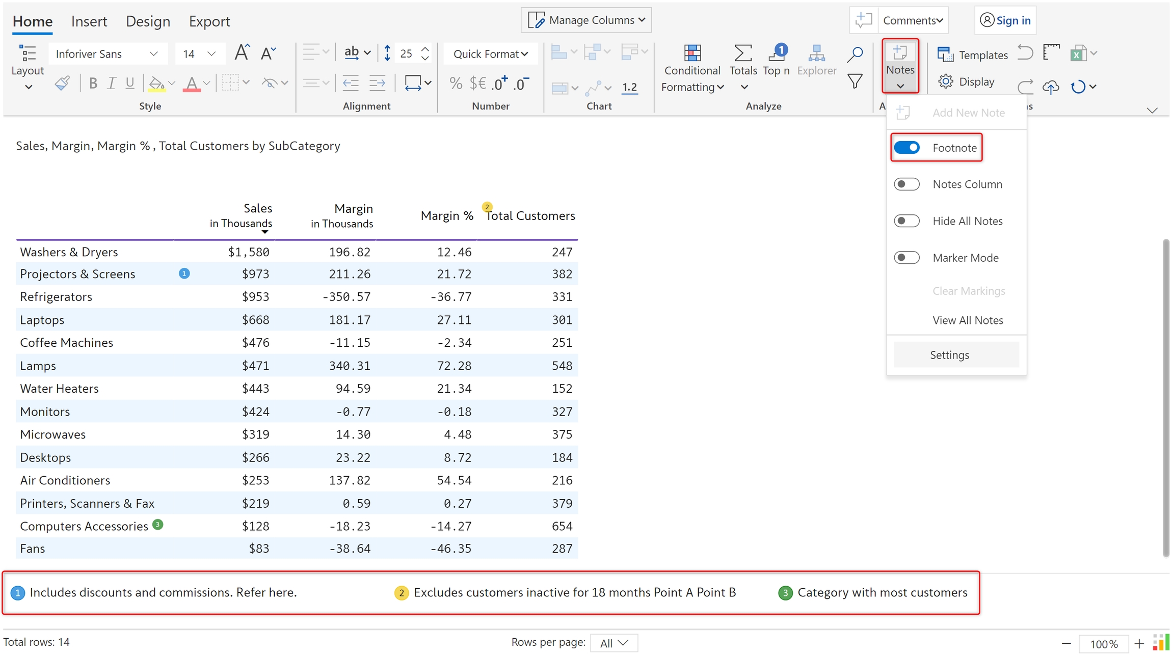The width and height of the screenshot is (1174, 657).
Task: Select View All Notes menu entry
Action: (x=967, y=320)
